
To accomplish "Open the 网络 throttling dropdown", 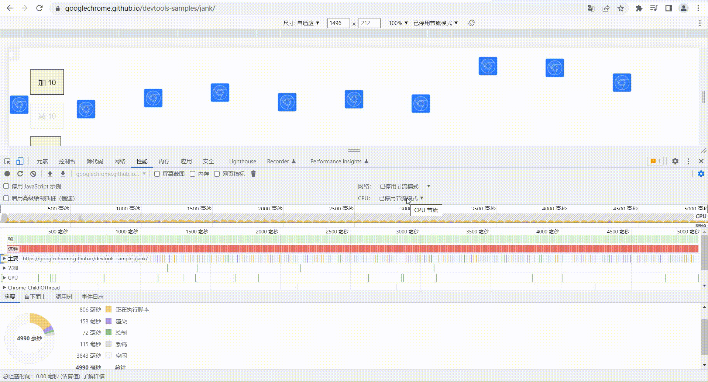I will click(405, 186).
